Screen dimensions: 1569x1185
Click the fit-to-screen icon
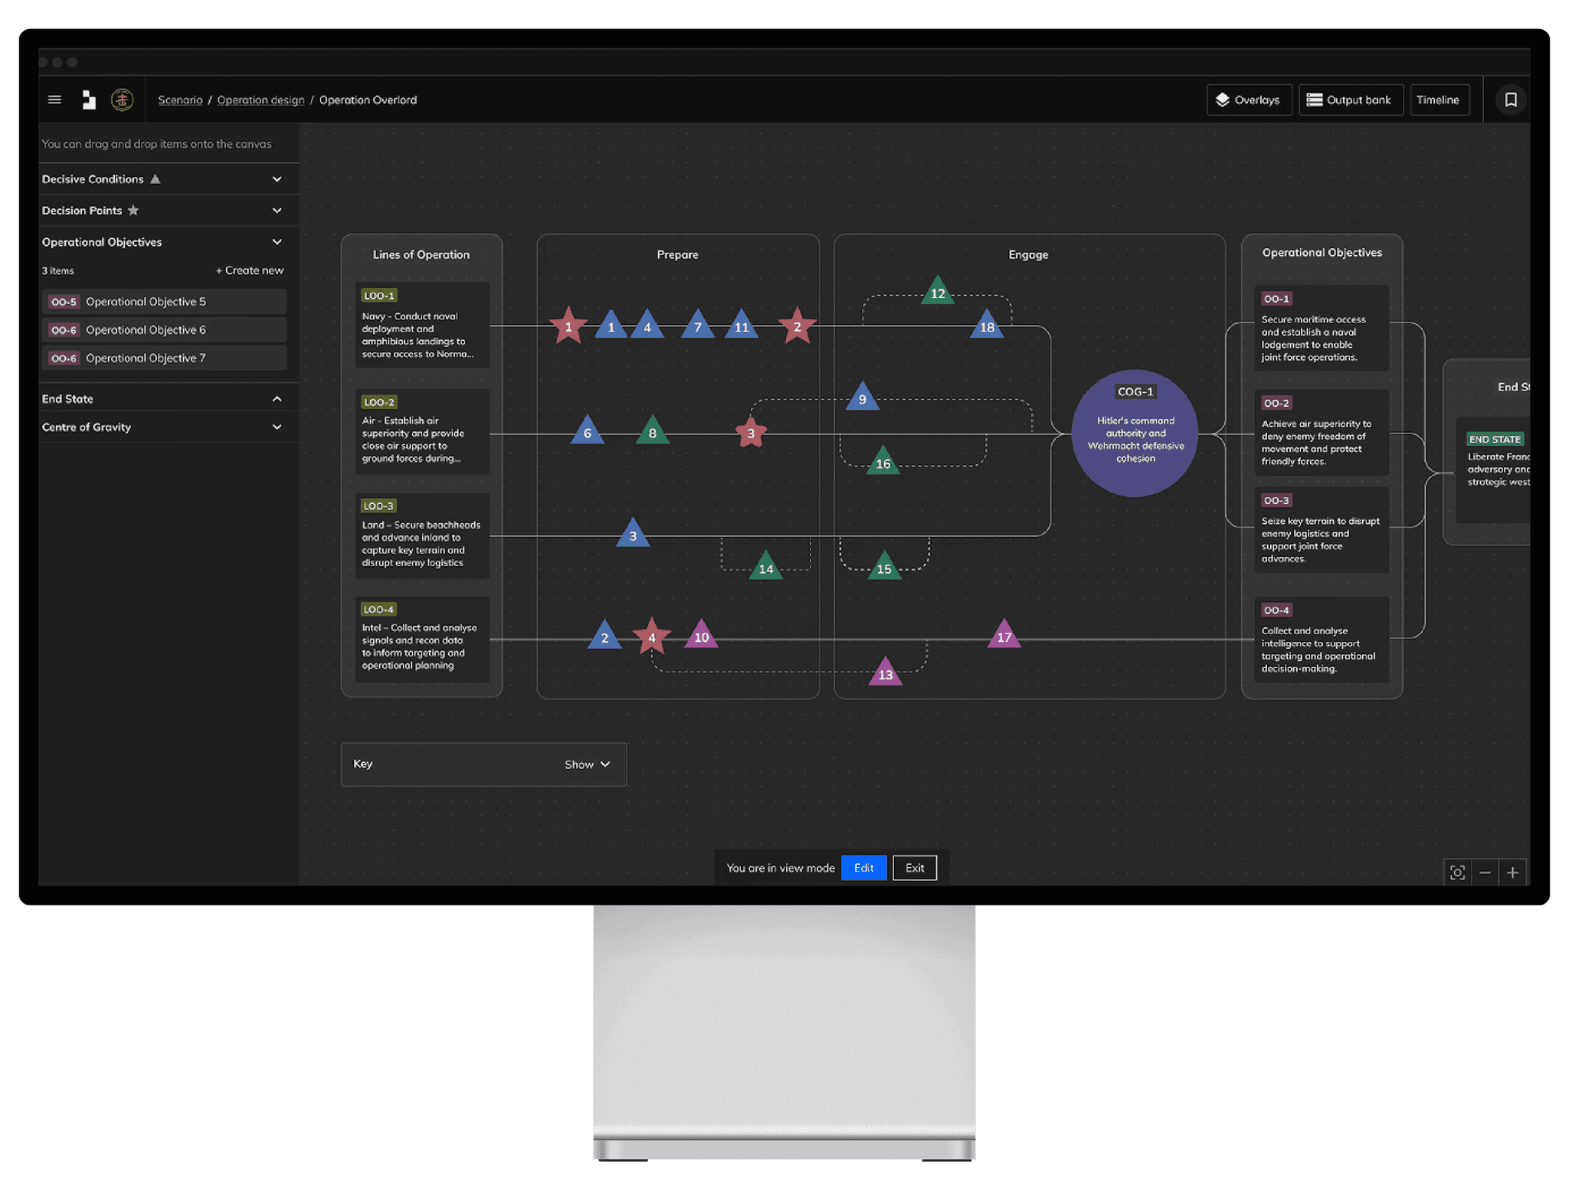1457,872
